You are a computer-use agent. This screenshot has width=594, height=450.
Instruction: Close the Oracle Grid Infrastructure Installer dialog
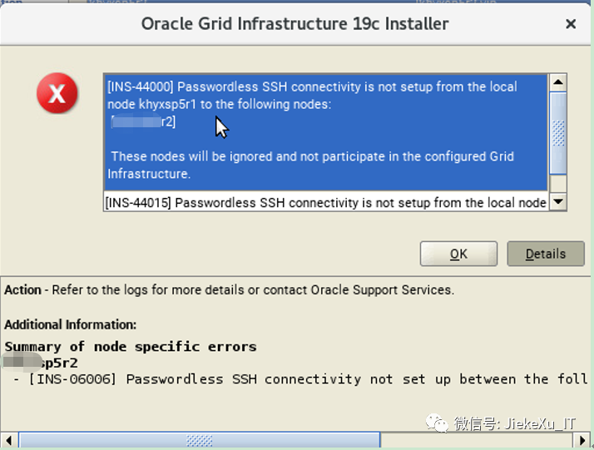(571, 24)
